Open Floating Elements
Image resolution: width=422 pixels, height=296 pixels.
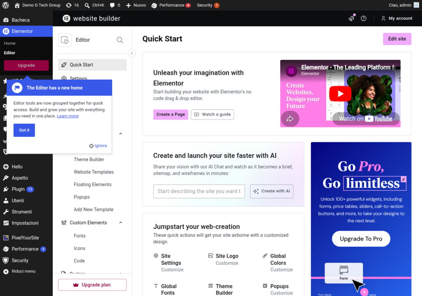click(93, 185)
